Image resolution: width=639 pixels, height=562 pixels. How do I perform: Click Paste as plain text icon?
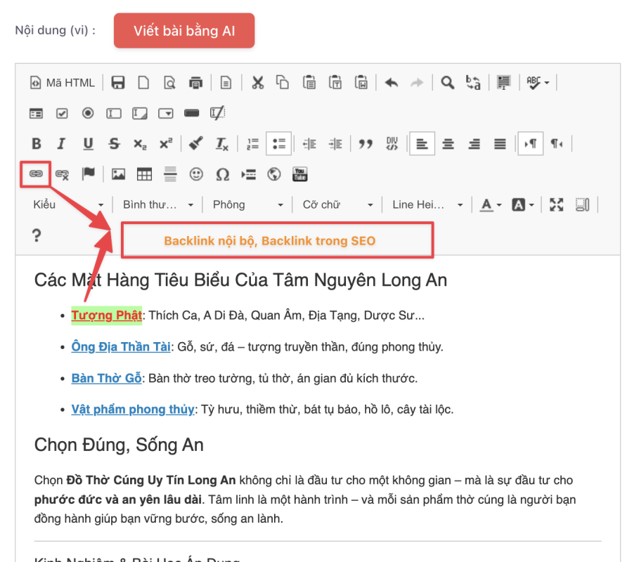coord(335,83)
